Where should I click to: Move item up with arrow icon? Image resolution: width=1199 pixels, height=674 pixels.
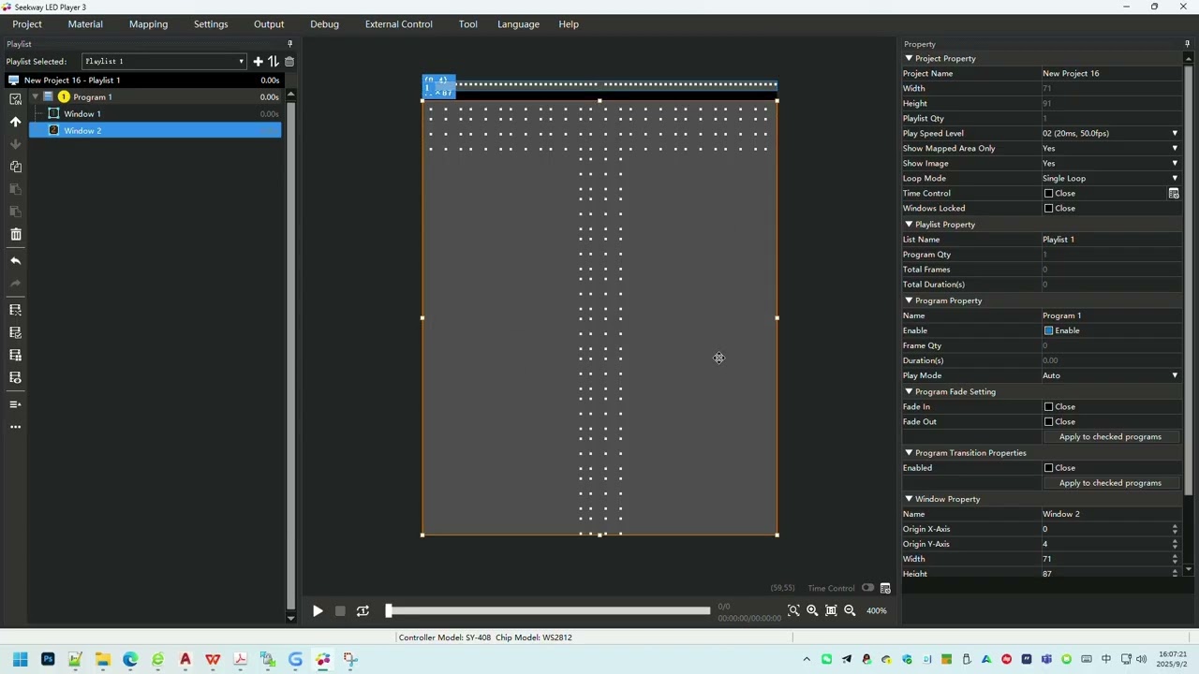coord(15,122)
